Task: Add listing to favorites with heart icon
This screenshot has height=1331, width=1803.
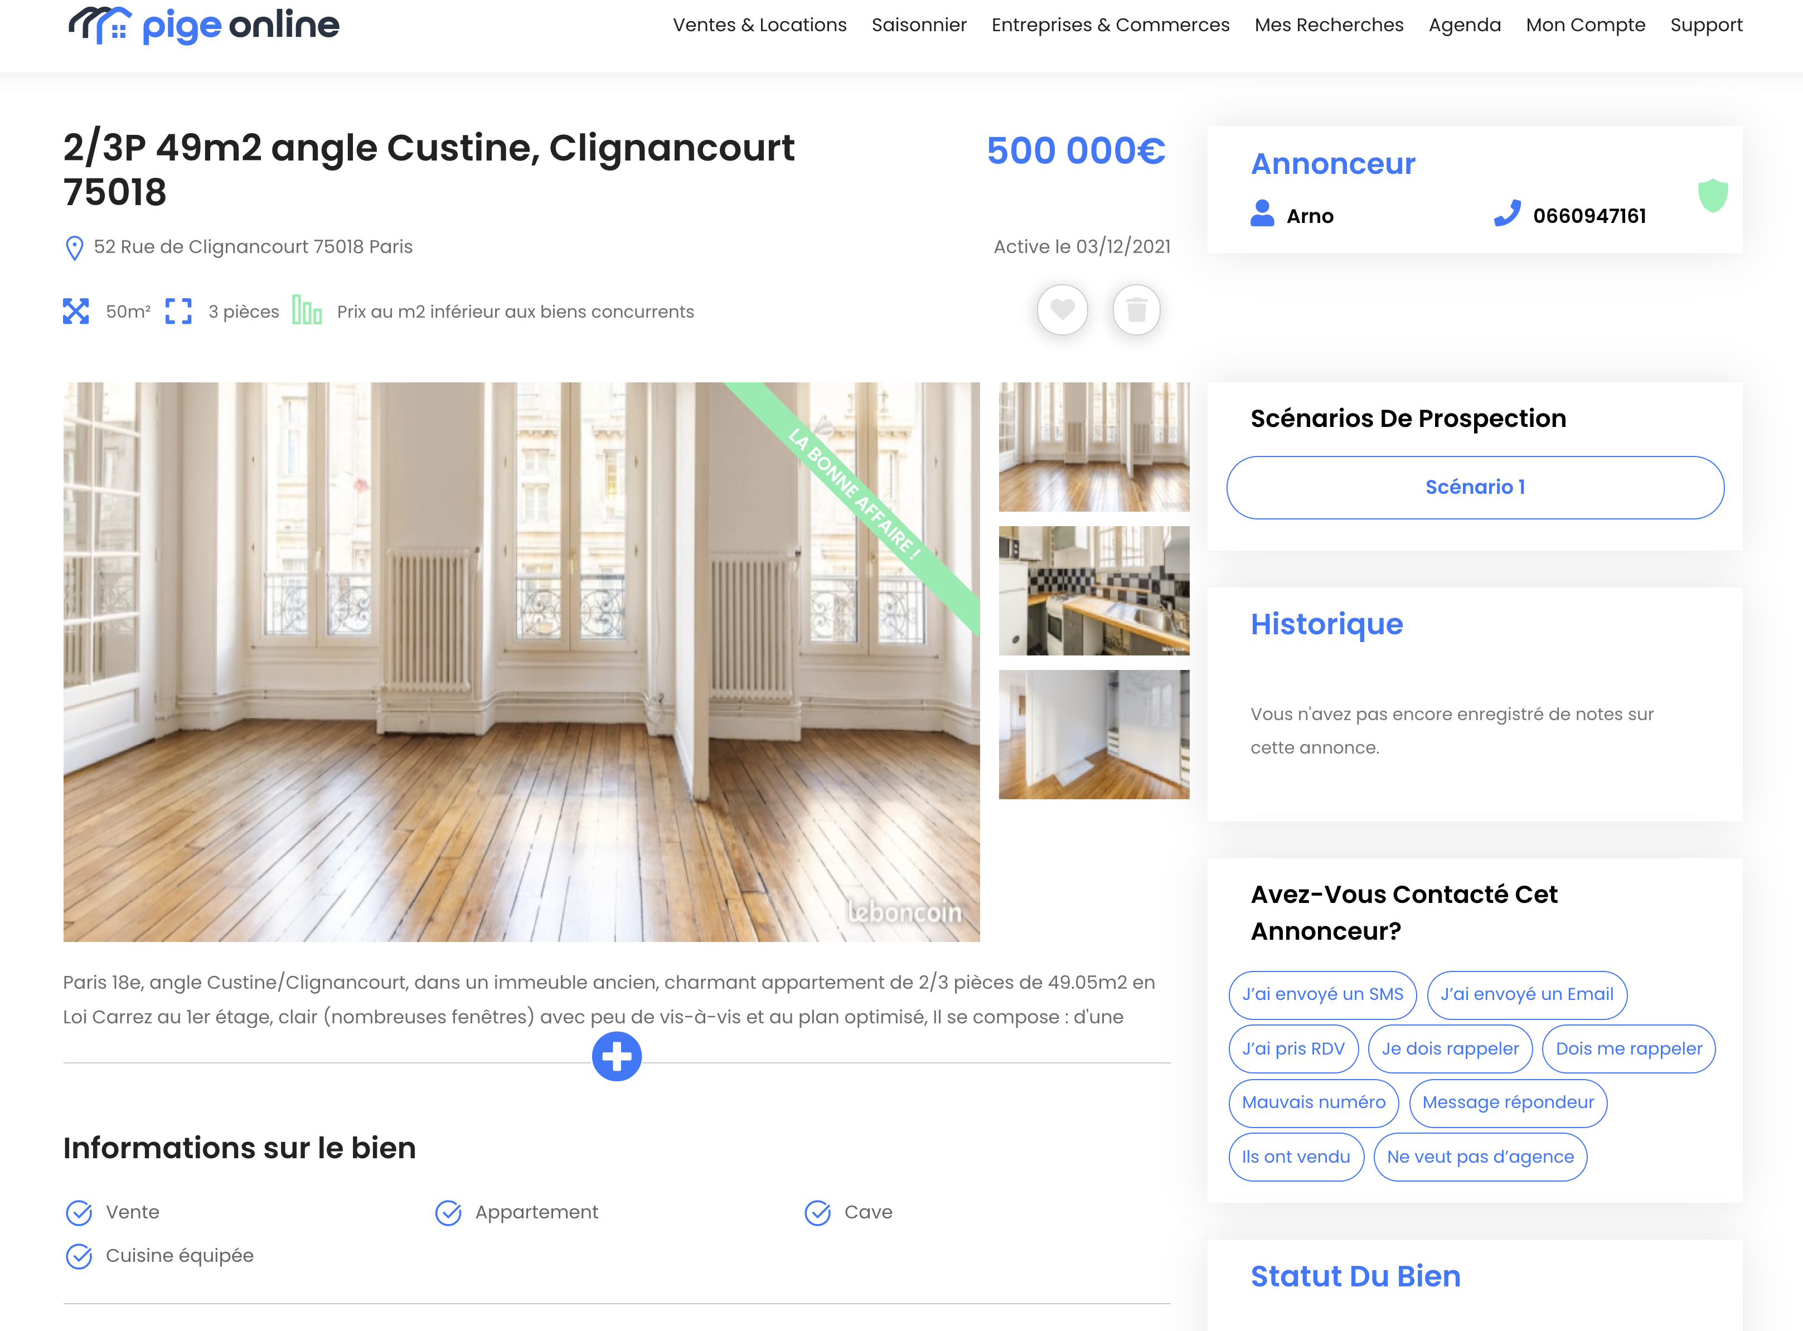Action: point(1062,309)
